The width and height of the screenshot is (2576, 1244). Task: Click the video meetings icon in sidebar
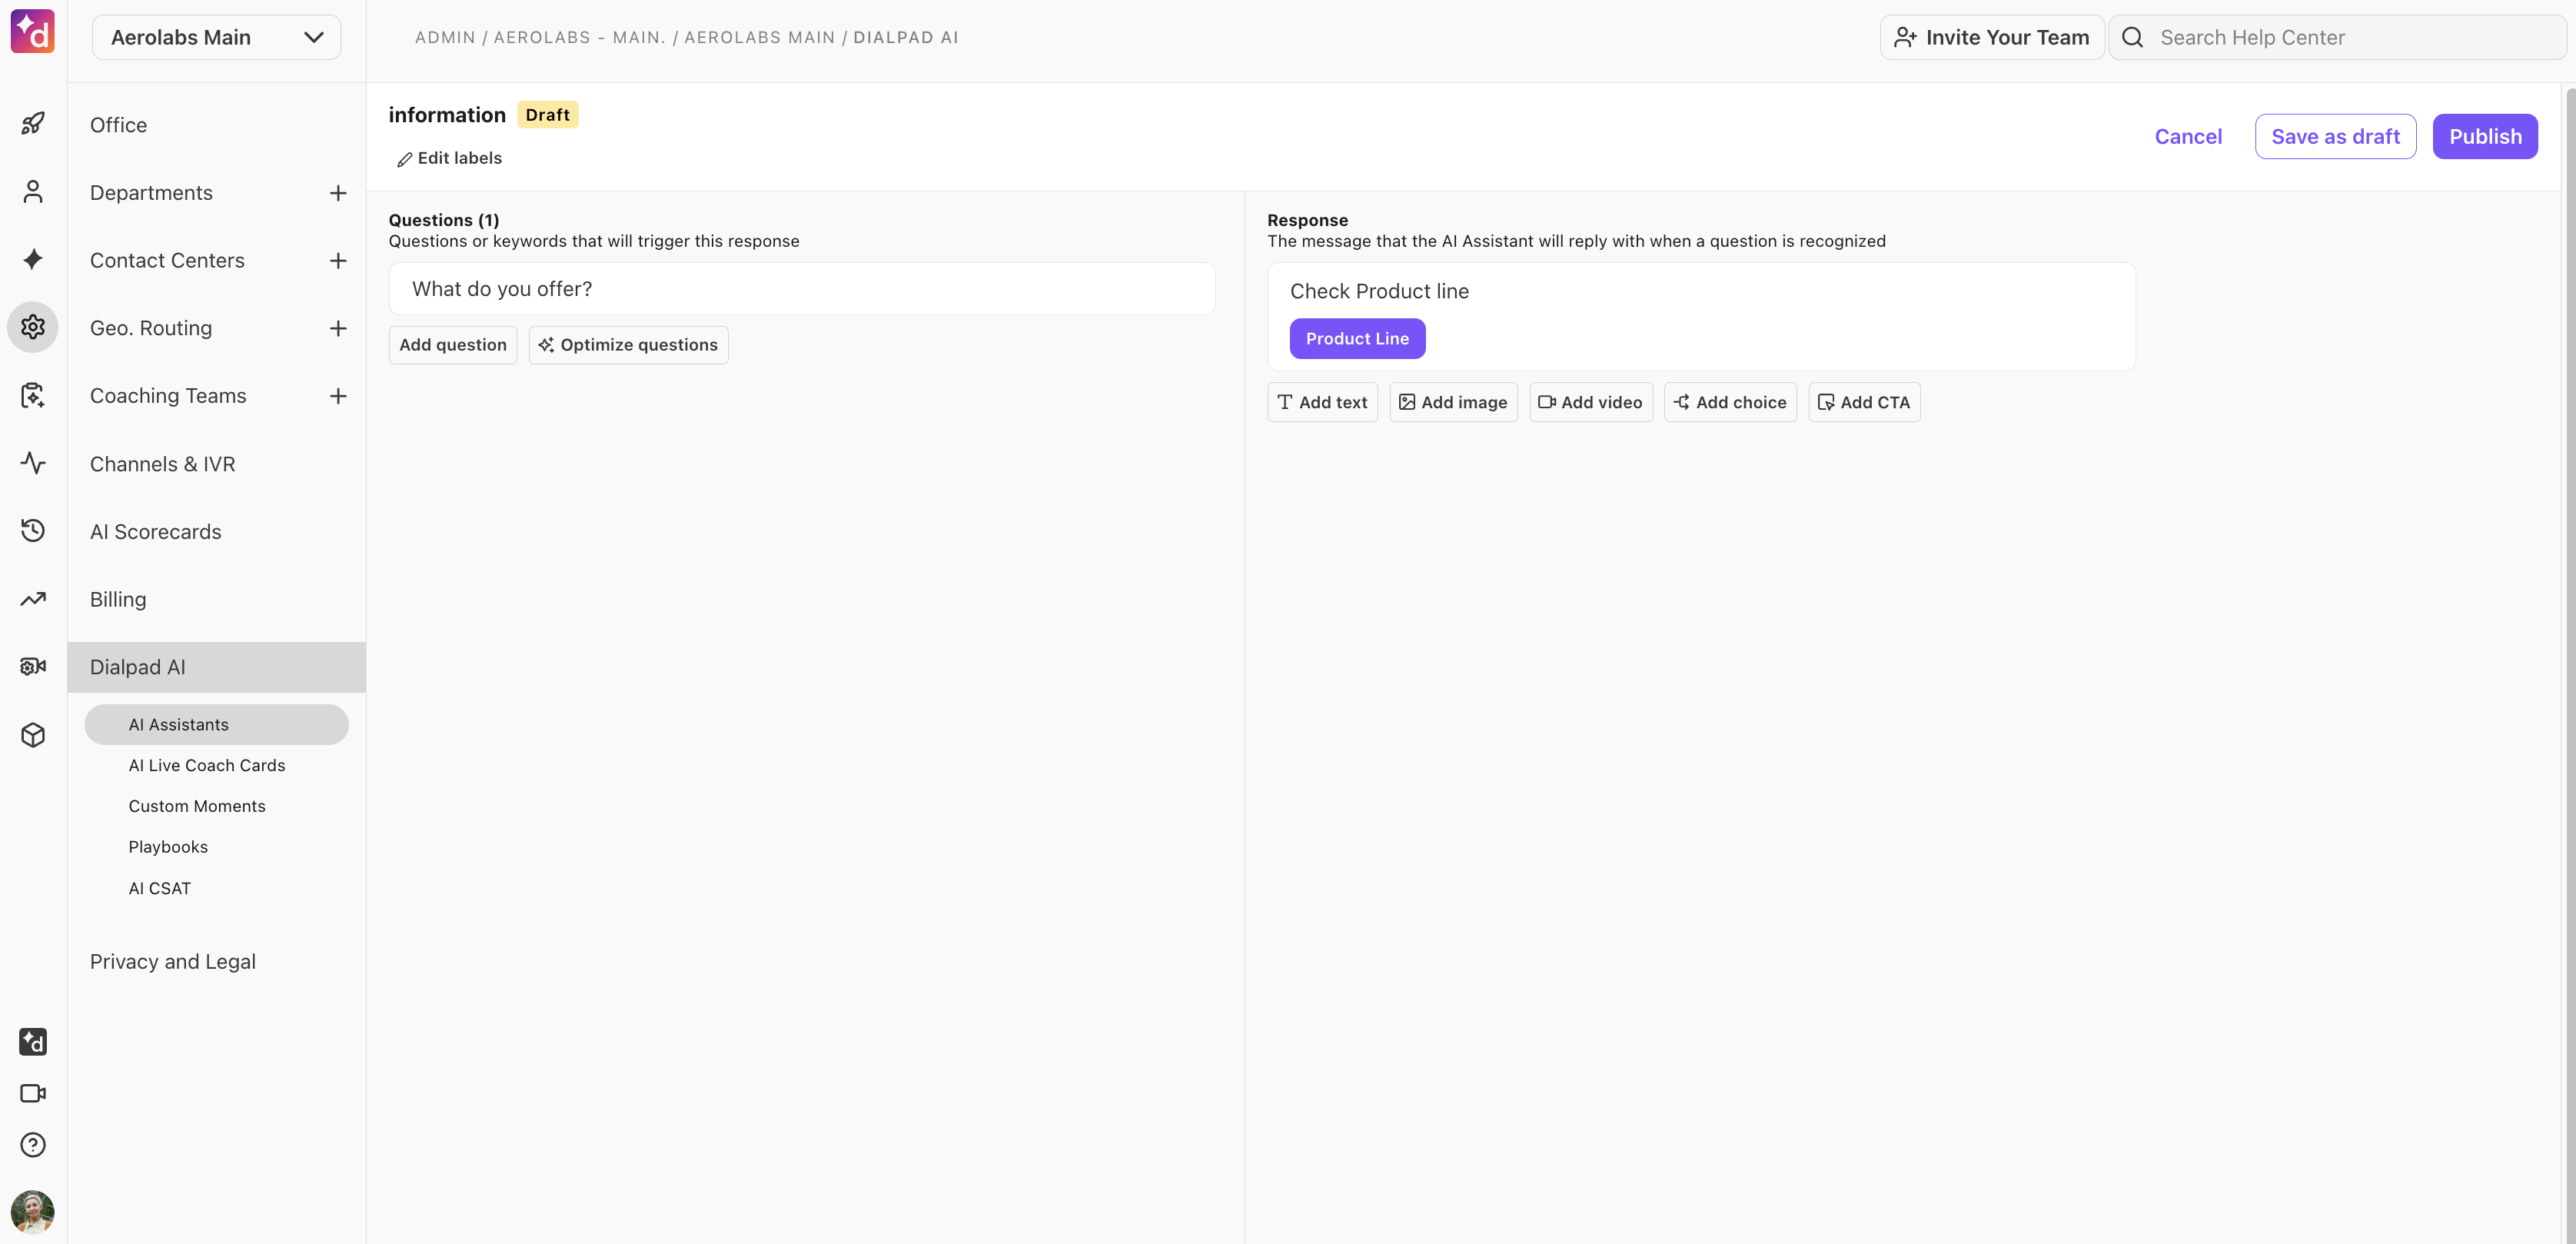[33, 1093]
